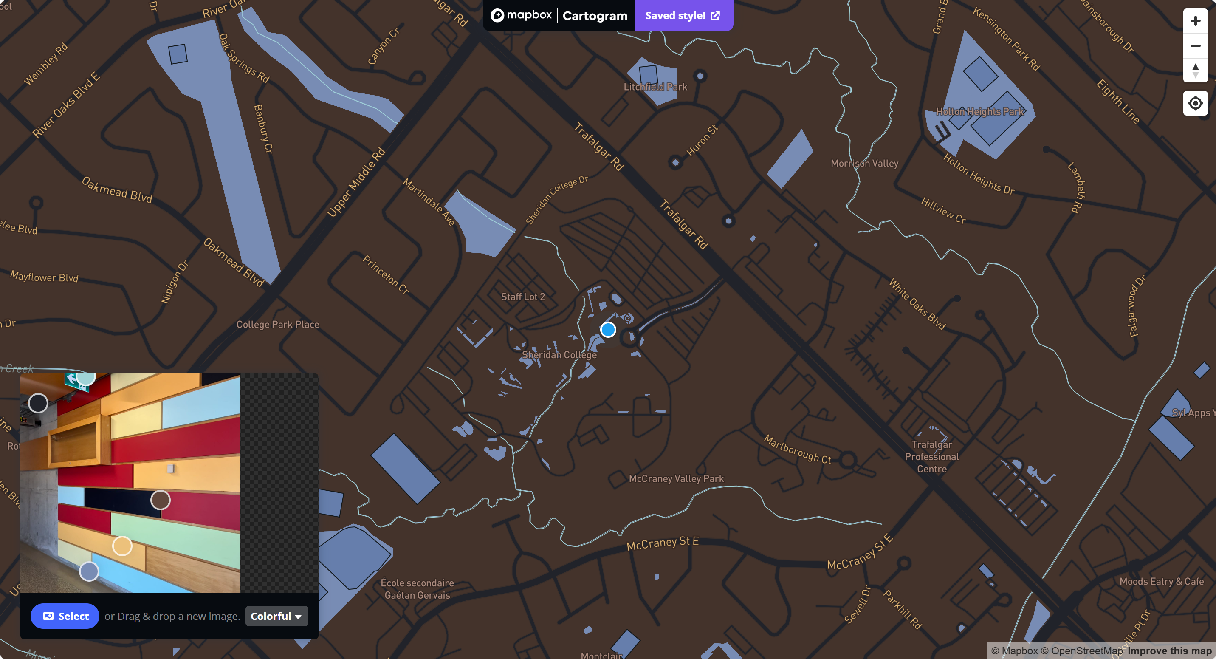Click the zoom out minus icon

(x=1195, y=46)
